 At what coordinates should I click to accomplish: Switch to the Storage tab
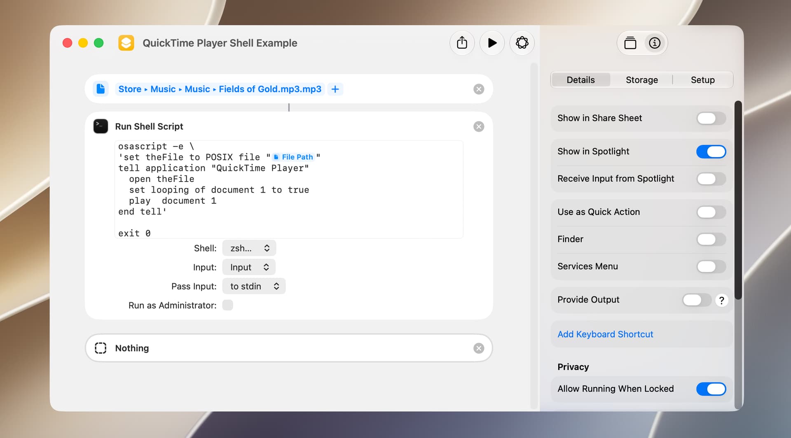click(641, 80)
